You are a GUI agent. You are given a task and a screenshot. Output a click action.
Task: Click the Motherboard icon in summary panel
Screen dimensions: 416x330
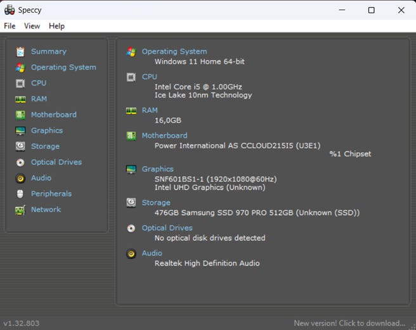131,136
